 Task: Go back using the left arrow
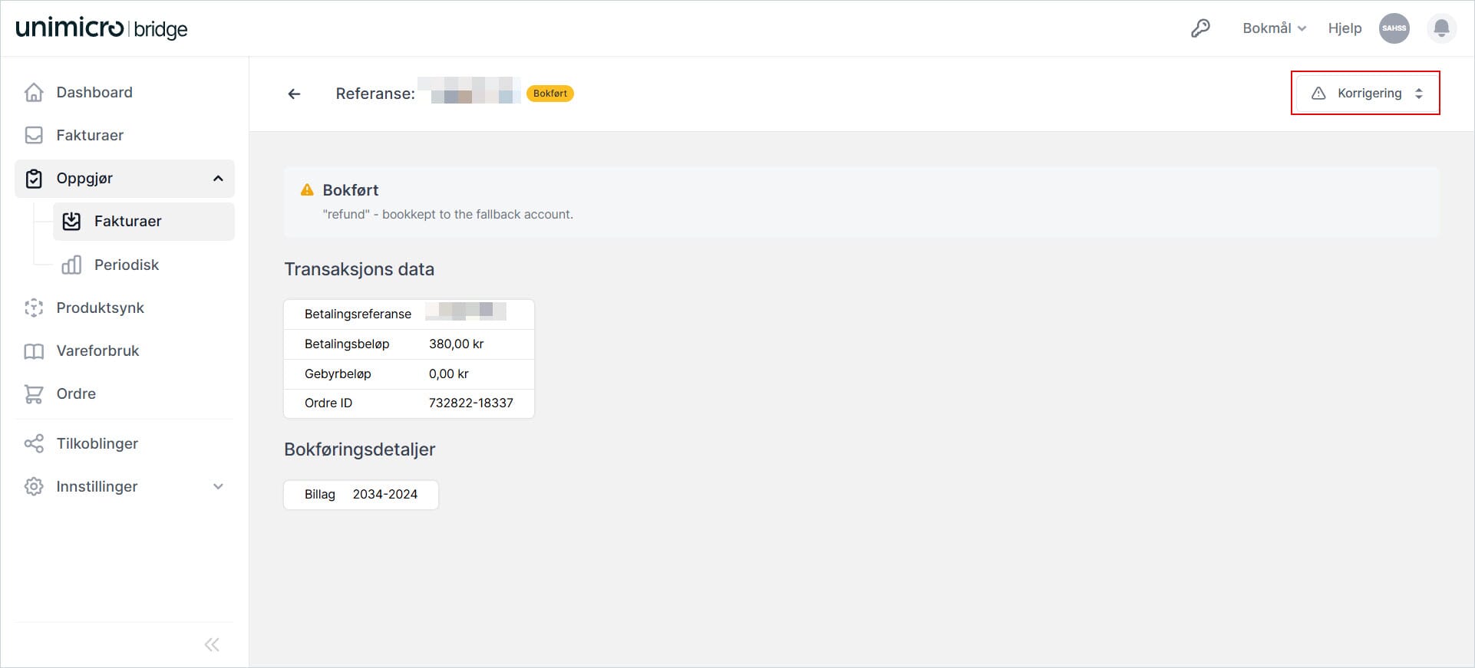(x=294, y=94)
